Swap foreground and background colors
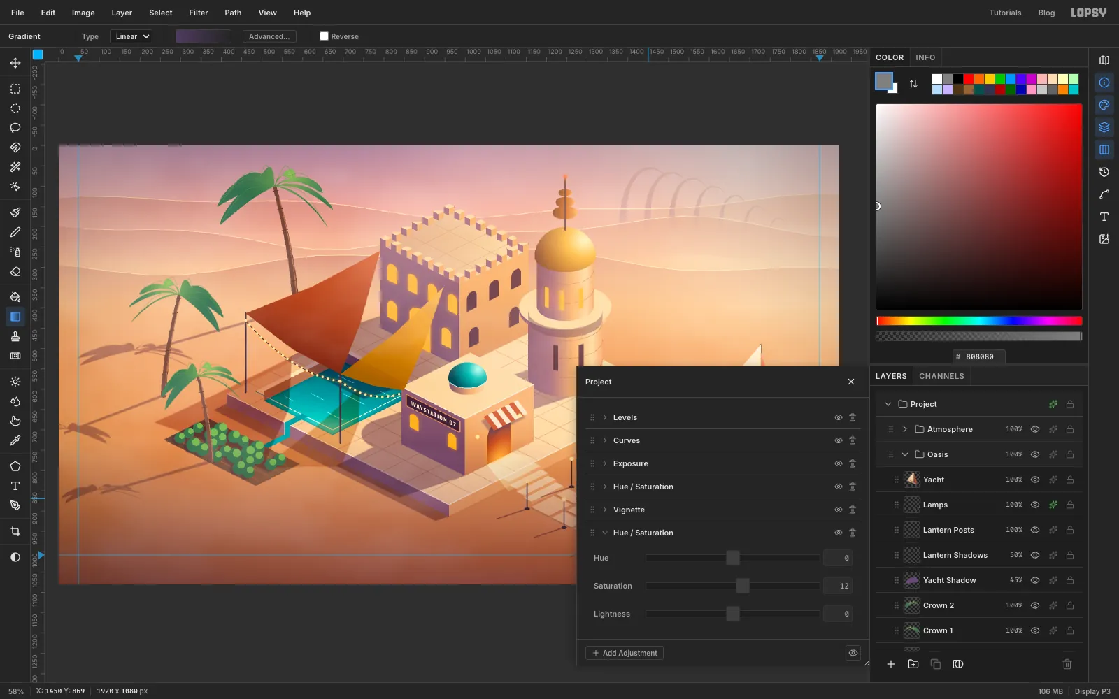 click(x=913, y=84)
